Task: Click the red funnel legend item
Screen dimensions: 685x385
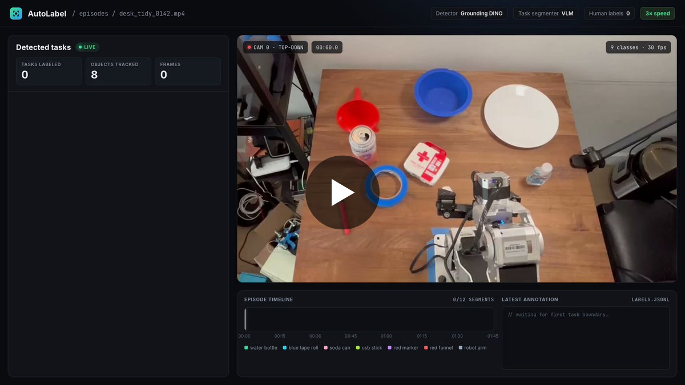Action: [438, 348]
